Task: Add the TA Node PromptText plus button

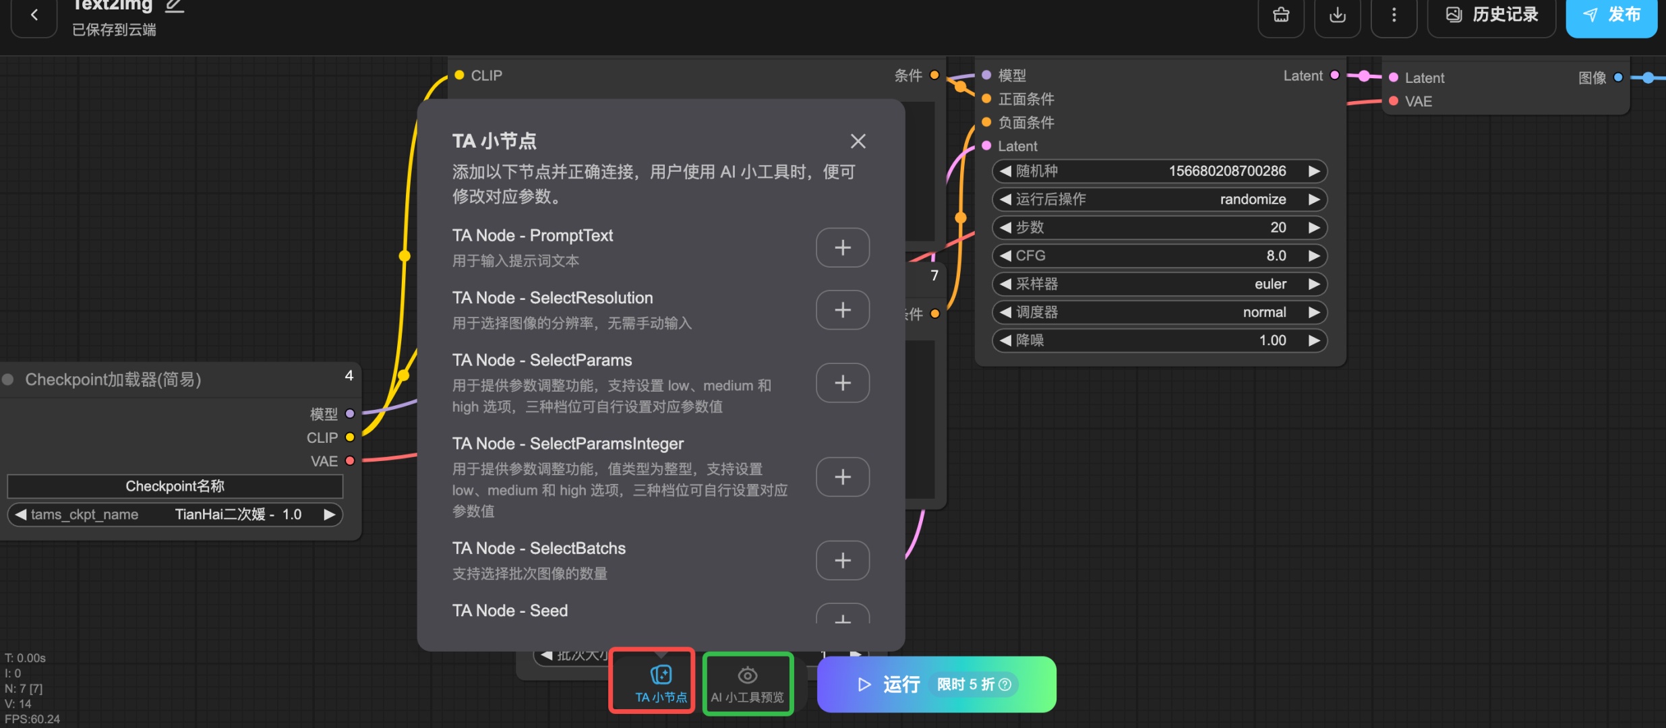Action: coord(842,247)
